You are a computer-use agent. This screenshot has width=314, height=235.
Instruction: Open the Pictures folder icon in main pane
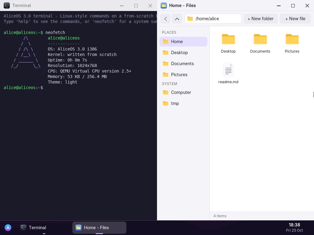[x=292, y=39]
